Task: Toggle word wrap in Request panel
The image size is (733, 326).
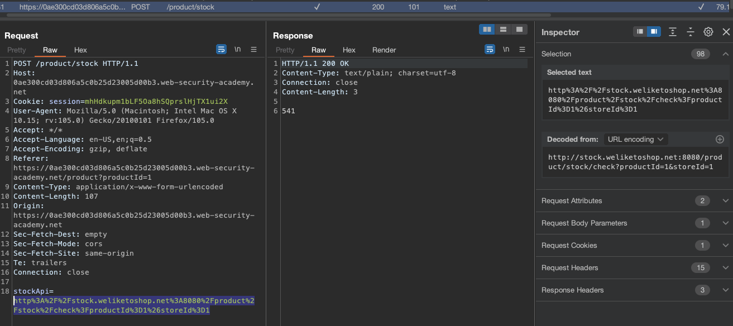Action: click(221, 50)
